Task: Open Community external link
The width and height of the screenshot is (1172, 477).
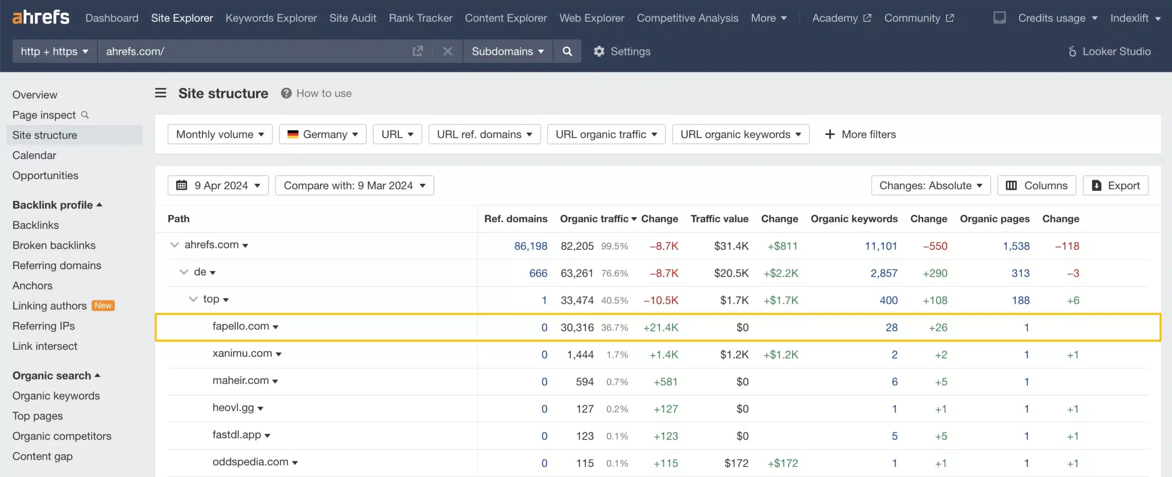Action: [x=919, y=18]
